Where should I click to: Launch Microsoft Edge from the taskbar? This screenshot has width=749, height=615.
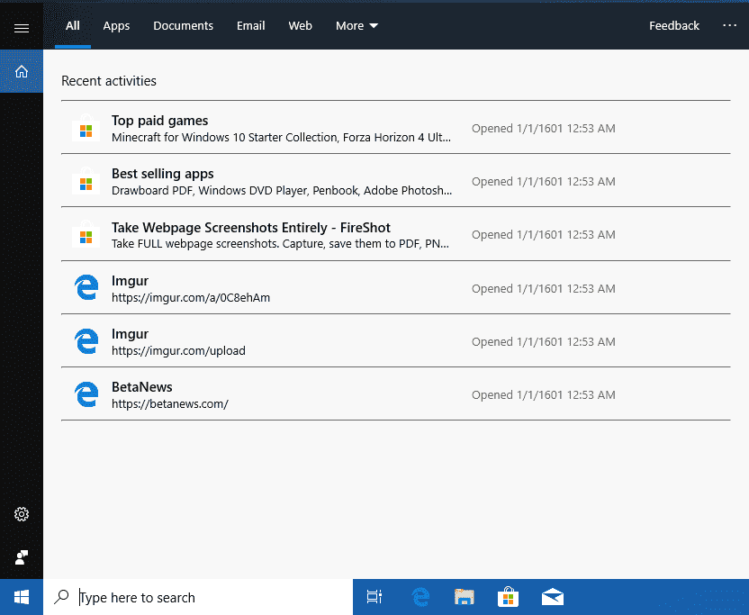pos(420,597)
